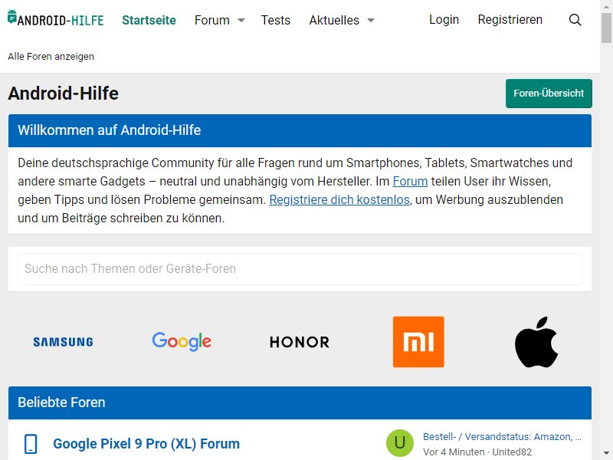Open the Google brand forum logo
The image size is (613, 460).
(182, 341)
